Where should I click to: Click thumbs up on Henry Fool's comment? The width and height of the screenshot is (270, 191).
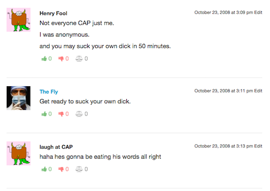point(44,59)
